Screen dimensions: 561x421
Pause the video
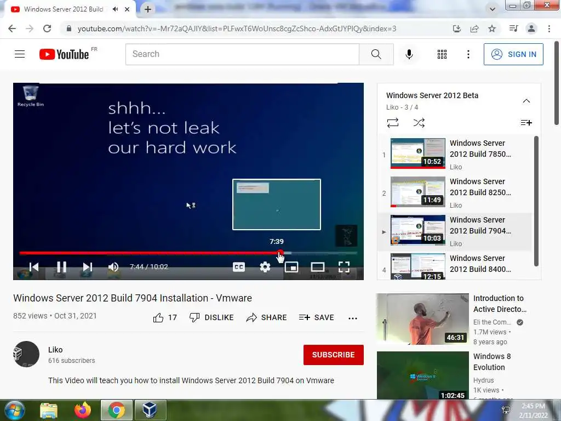pos(61,267)
